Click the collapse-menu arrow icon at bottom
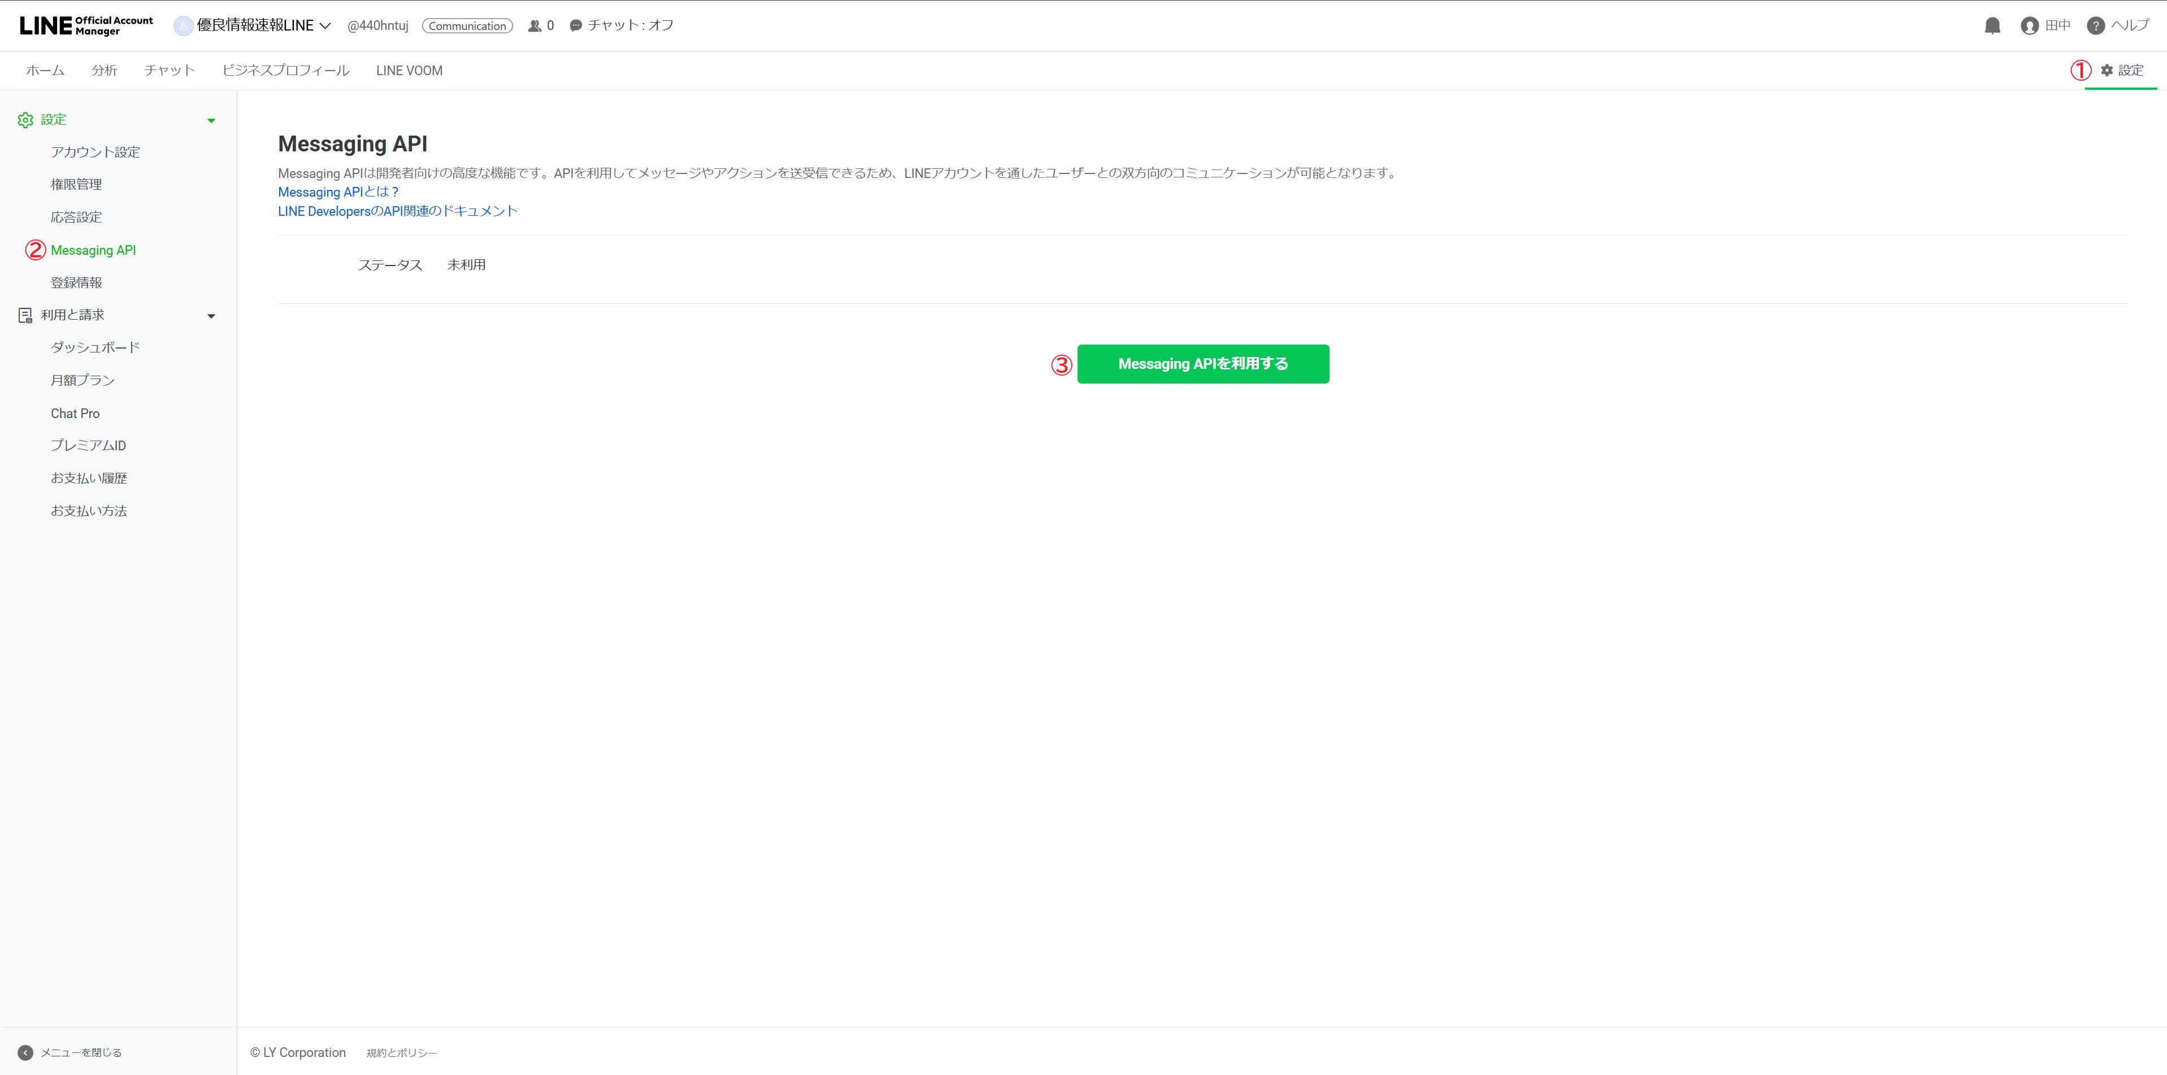The image size is (2167, 1075). (x=25, y=1052)
